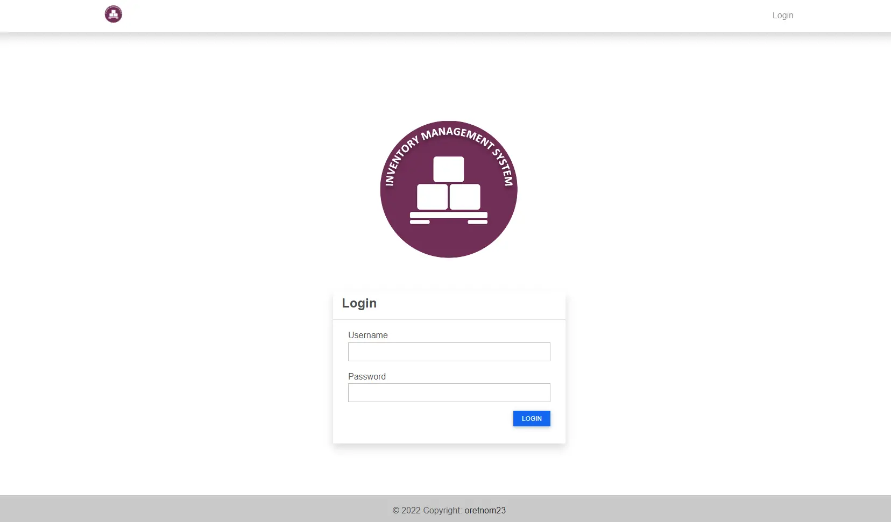
Task: Focus the Username input field
Action: [449, 352]
